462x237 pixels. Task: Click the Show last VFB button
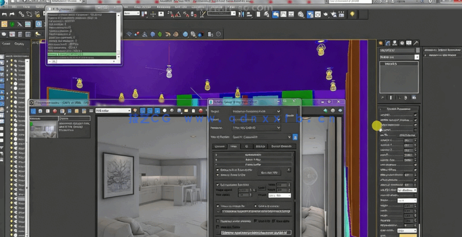pos(269,172)
